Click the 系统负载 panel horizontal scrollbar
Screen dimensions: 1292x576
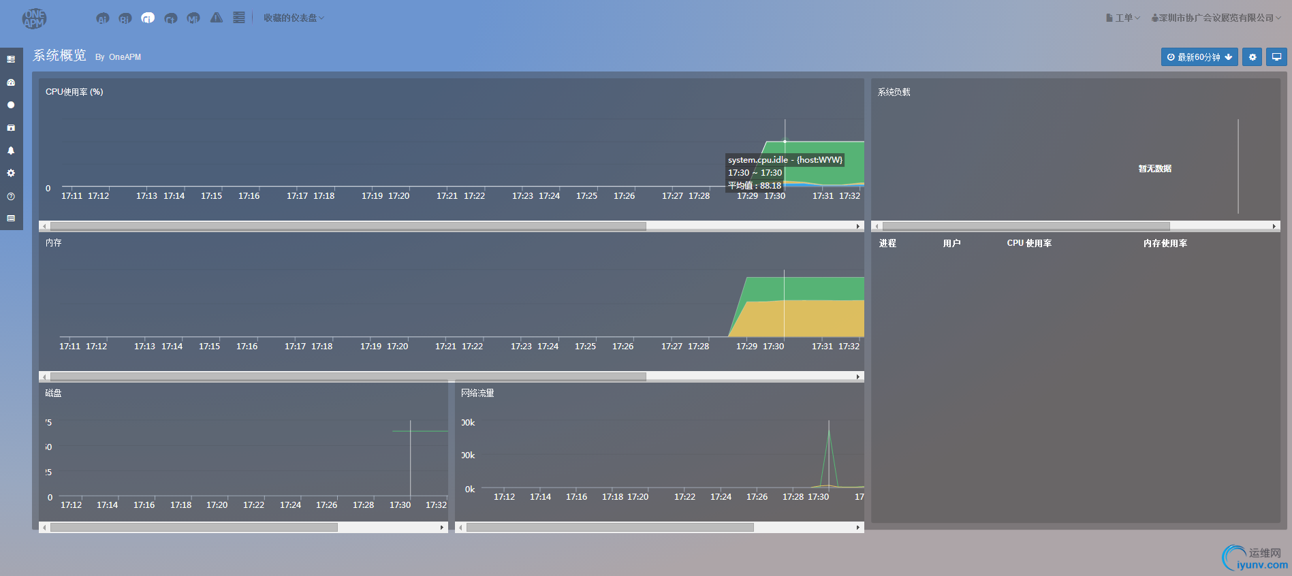click(x=1026, y=226)
